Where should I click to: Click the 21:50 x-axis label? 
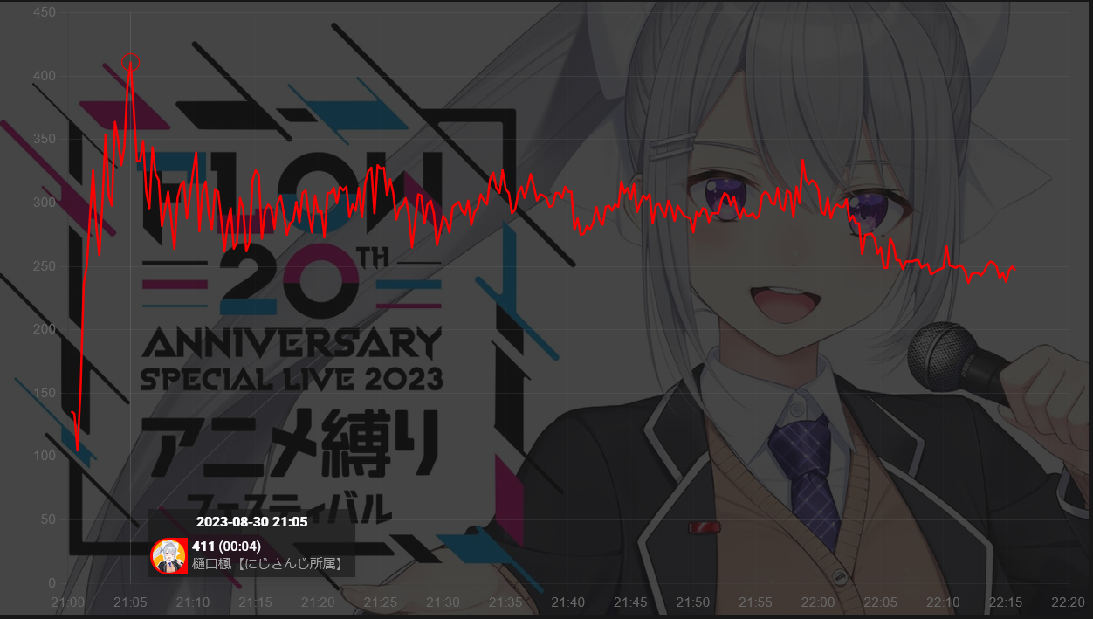(693, 602)
